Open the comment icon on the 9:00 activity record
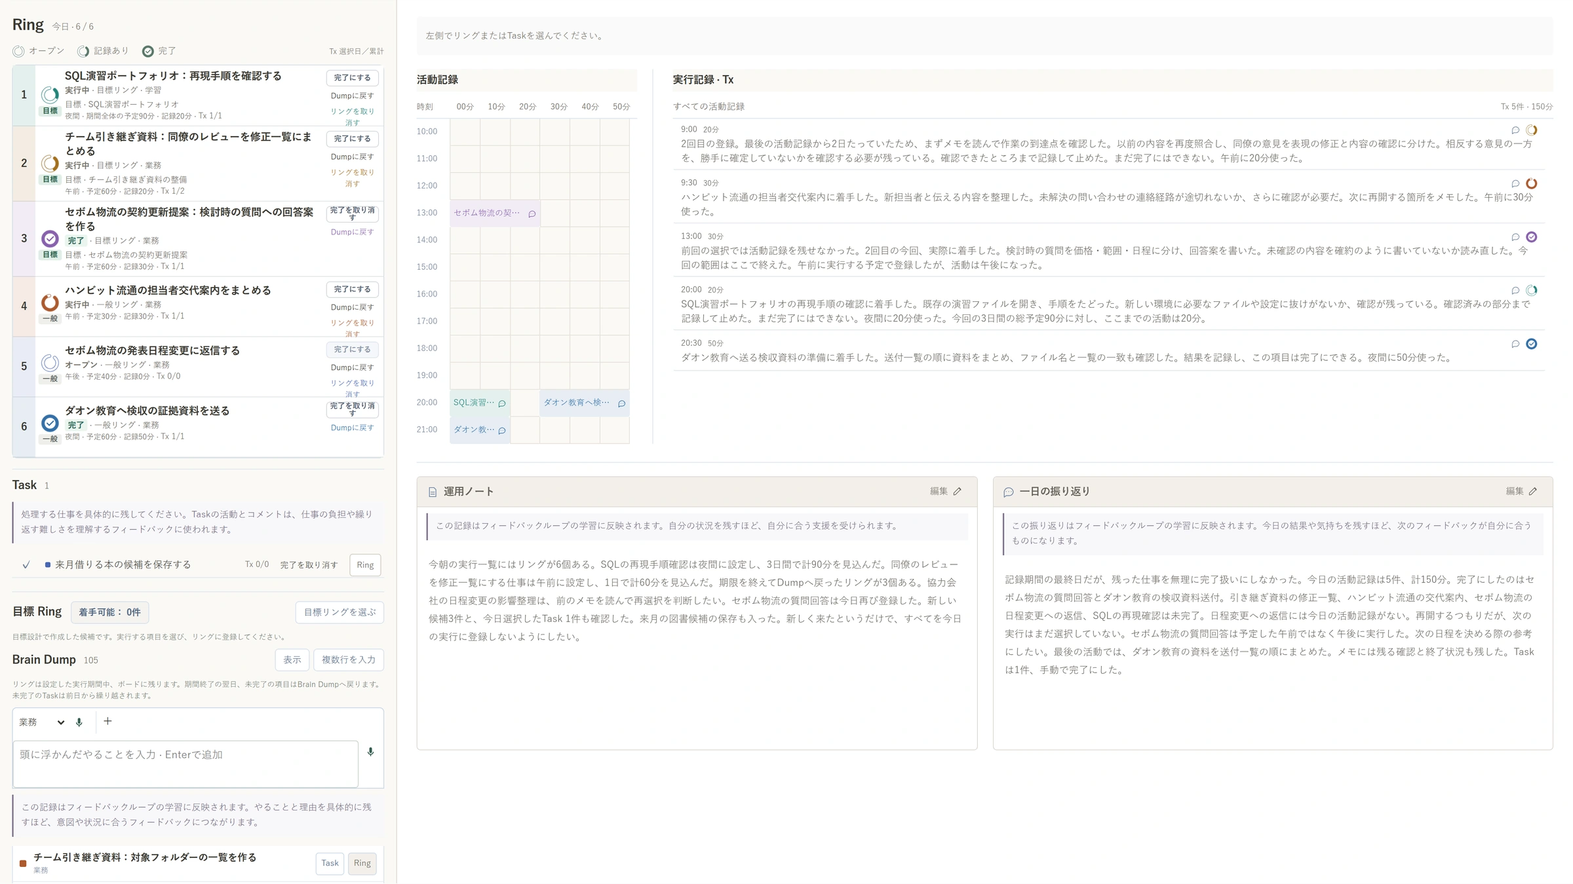Viewport: 1573px width, 884px height. coord(1515,130)
